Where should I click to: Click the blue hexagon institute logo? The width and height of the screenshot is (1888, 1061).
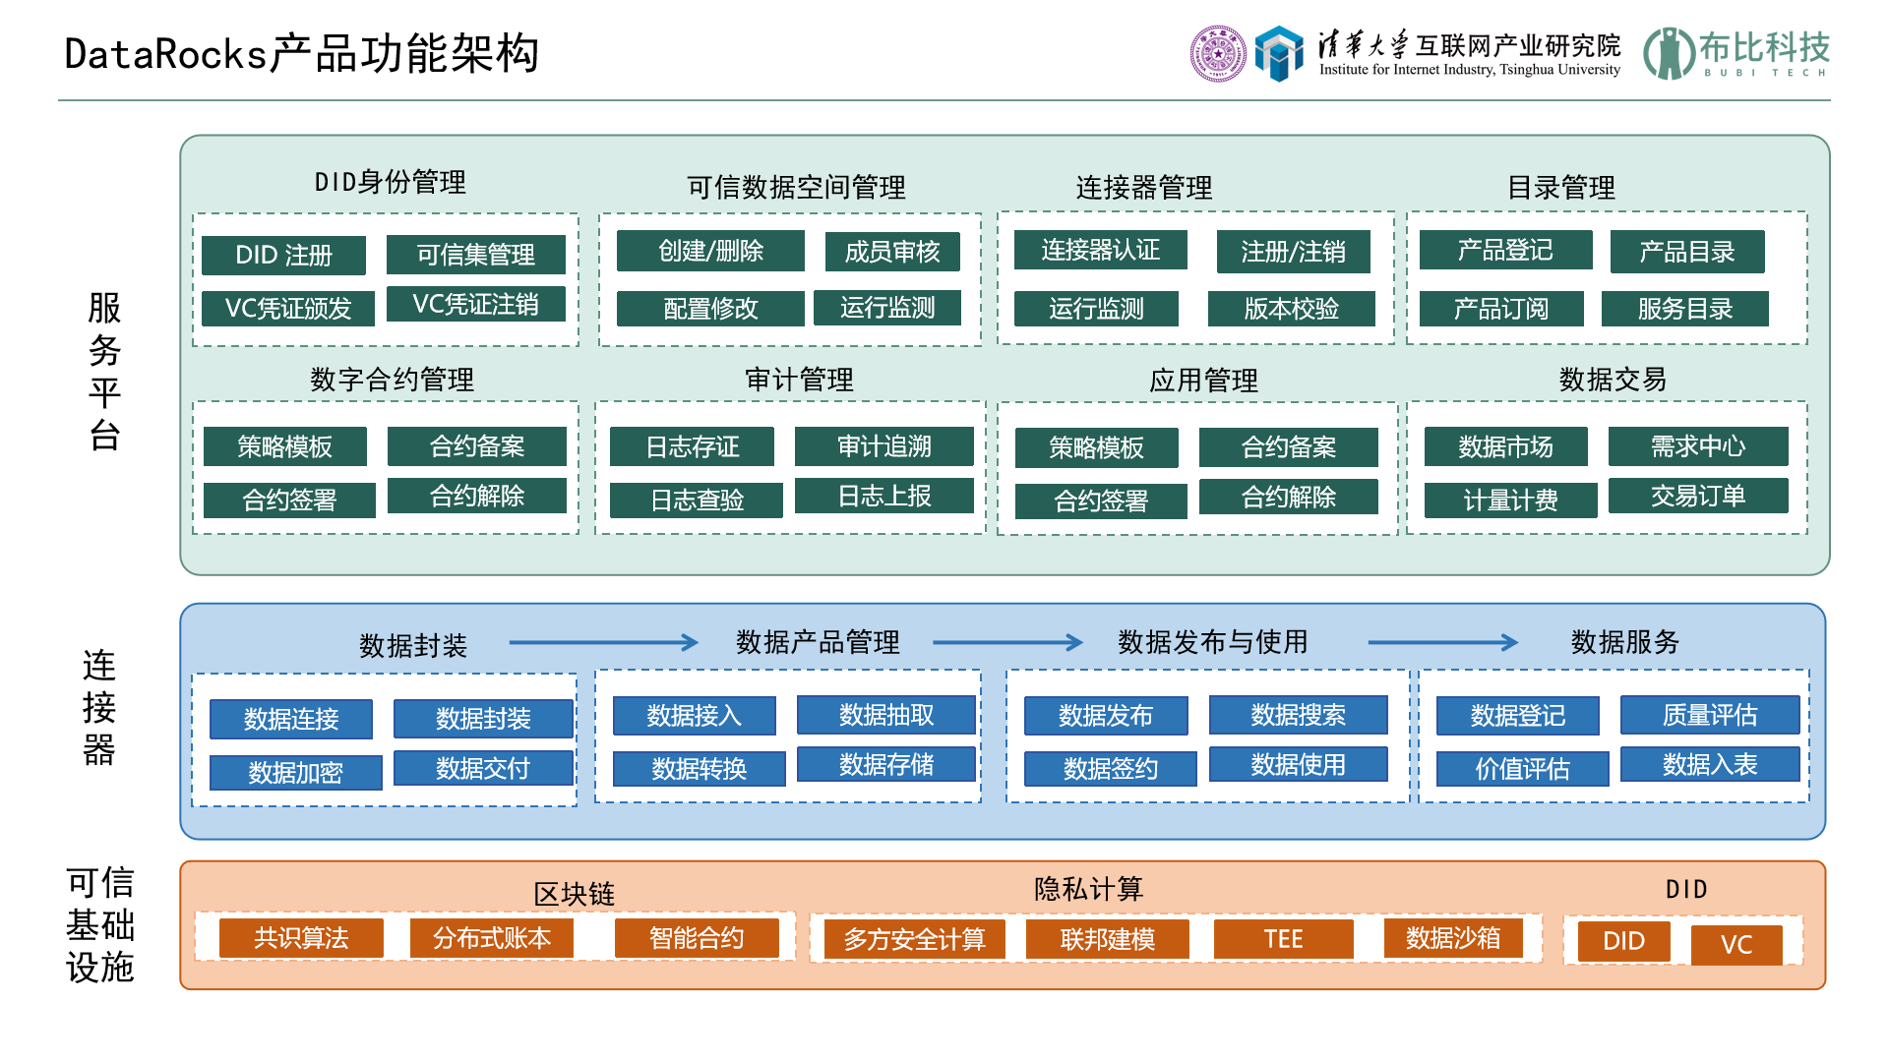[x=1279, y=53]
